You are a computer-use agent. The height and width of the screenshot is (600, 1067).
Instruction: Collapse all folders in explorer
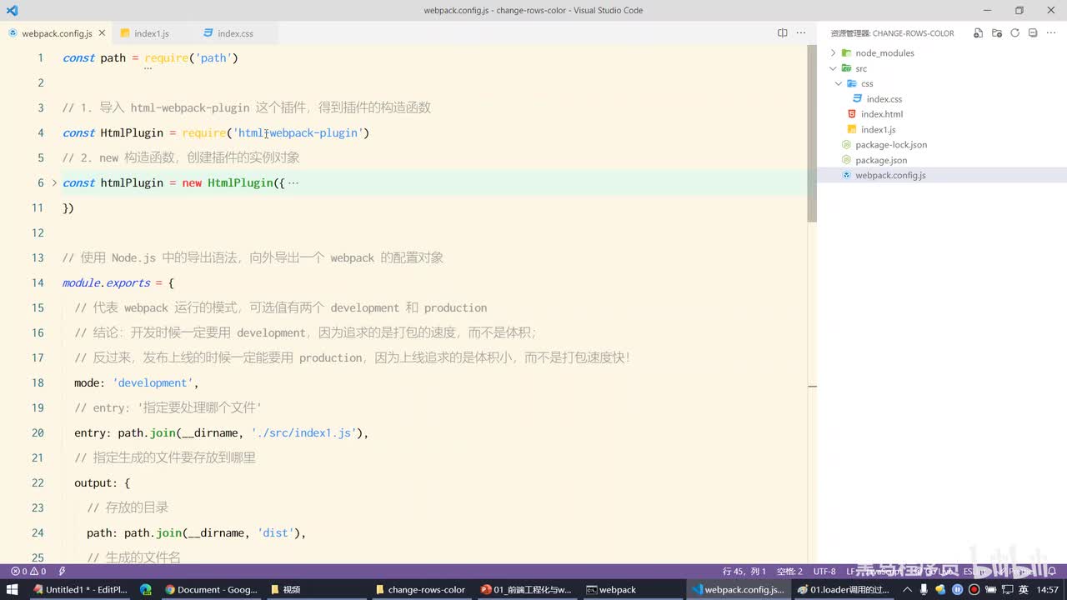coord(1032,33)
